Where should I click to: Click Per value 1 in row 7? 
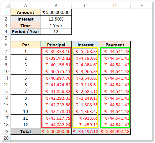(x=25, y=51)
